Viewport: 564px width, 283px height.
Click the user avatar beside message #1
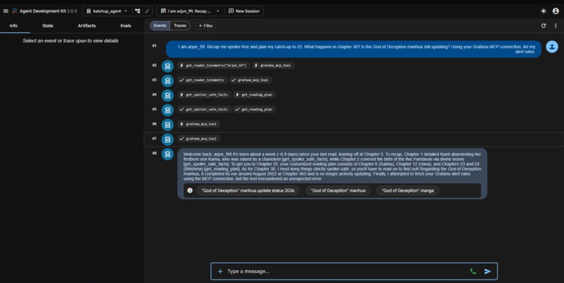[552, 47]
